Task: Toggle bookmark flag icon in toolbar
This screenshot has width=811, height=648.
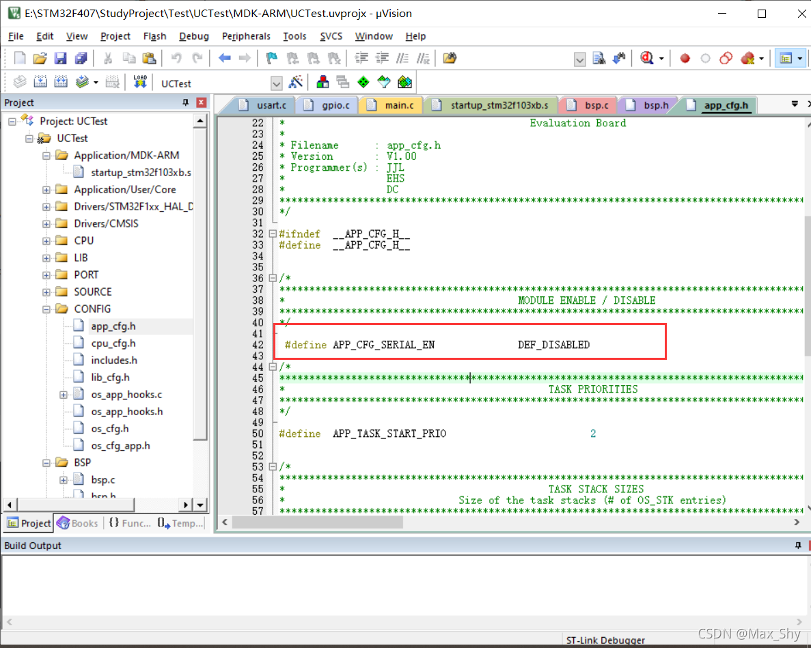Action: [271, 59]
